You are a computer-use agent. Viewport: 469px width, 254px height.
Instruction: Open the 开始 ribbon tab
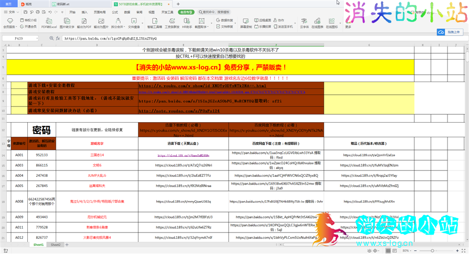pos(72,12)
